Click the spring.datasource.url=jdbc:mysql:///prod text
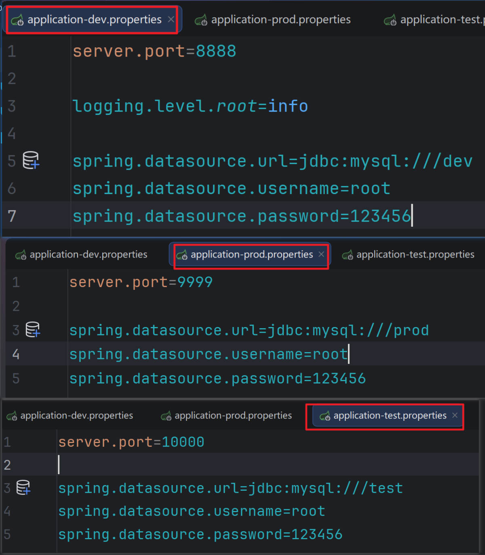 [249, 330]
